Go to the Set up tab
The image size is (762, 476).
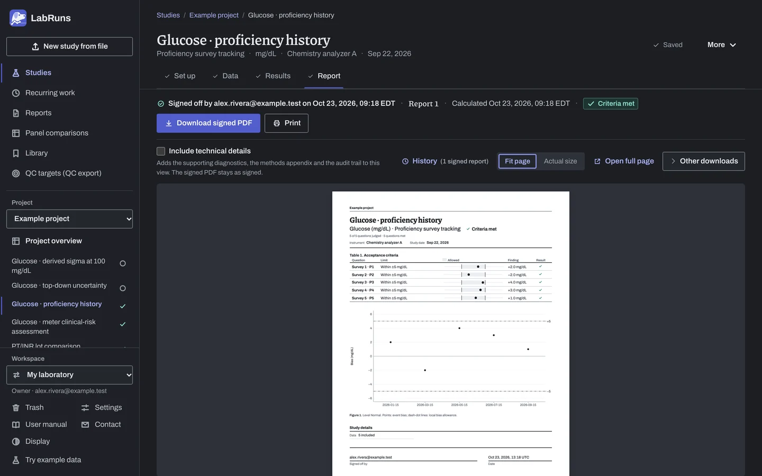coord(180,76)
